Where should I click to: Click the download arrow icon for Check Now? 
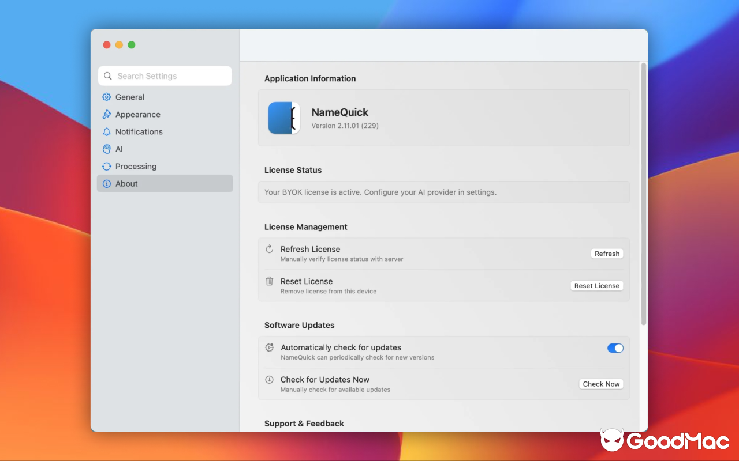[x=269, y=380]
